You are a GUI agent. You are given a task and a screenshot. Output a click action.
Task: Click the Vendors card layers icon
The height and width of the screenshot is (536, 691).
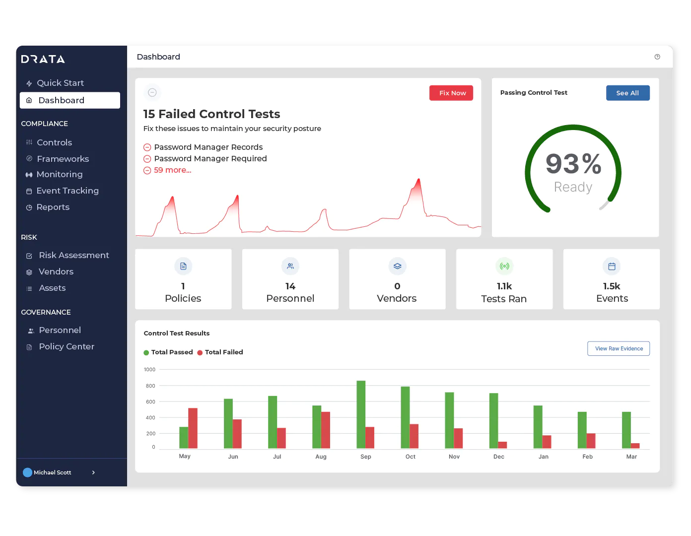397,267
